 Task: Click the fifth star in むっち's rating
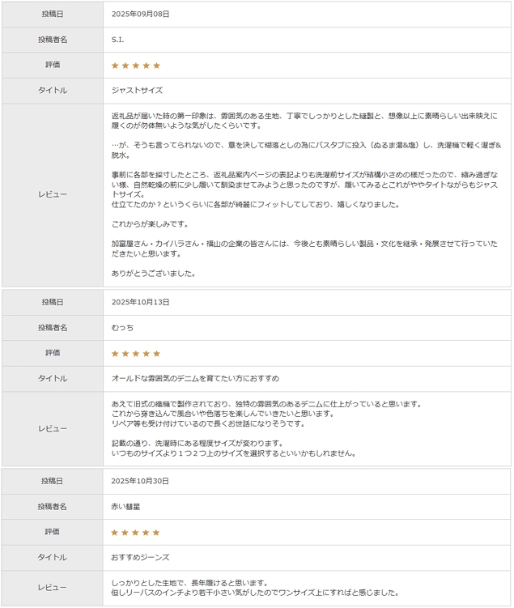pos(157,354)
